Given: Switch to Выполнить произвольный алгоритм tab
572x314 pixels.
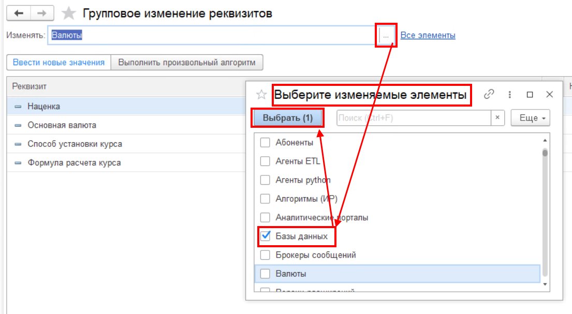Looking at the screenshot, I should click(187, 63).
